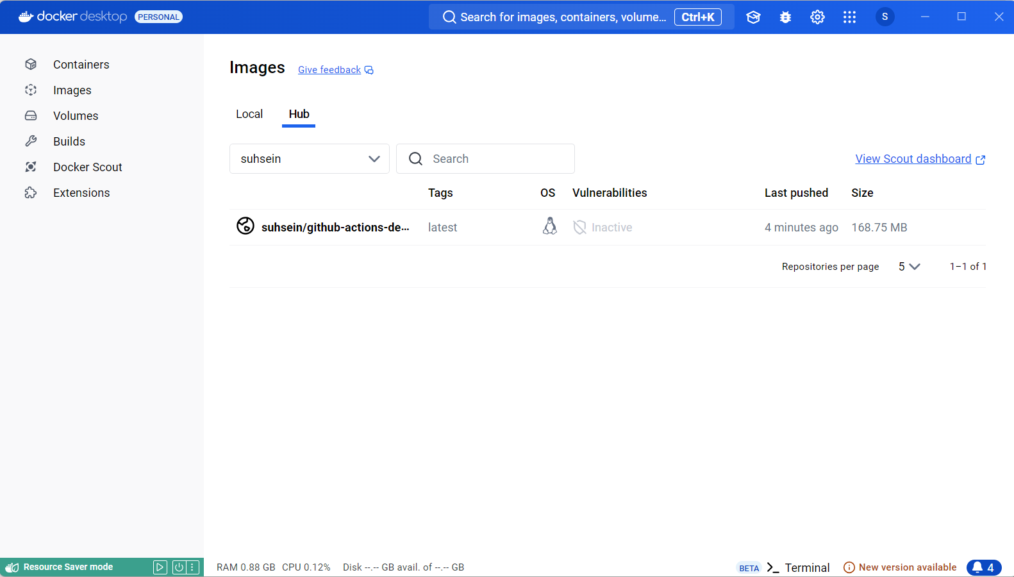Click the suhsein/github-actions-de... repository name
The width and height of the screenshot is (1014, 577).
tap(335, 228)
